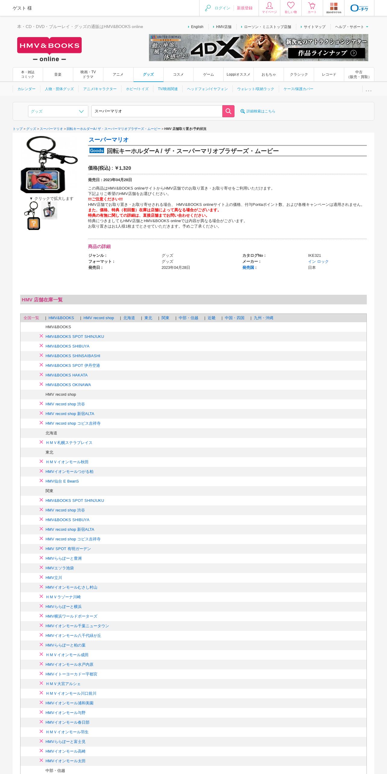387x774 pixels.
Task: Click the search keyword input field
Action: 157,111
